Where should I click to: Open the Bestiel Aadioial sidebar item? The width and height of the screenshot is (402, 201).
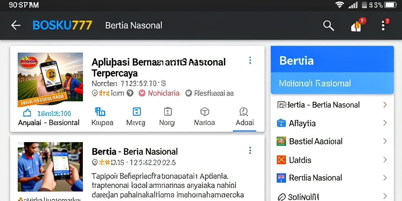pyautogui.click(x=332, y=141)
